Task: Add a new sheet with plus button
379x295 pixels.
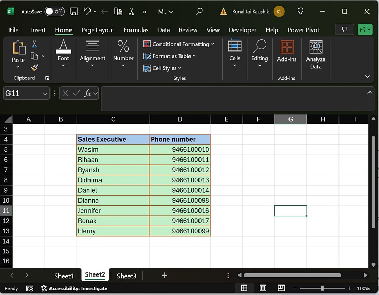Action: [164, 275]
